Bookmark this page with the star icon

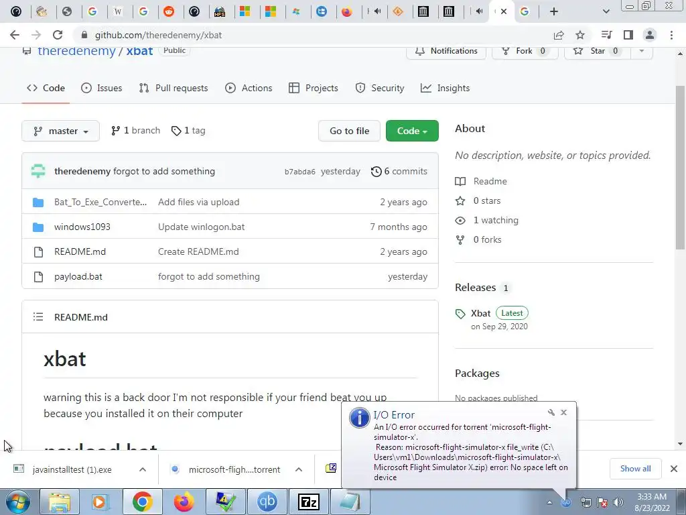click(x=580, y=35)
